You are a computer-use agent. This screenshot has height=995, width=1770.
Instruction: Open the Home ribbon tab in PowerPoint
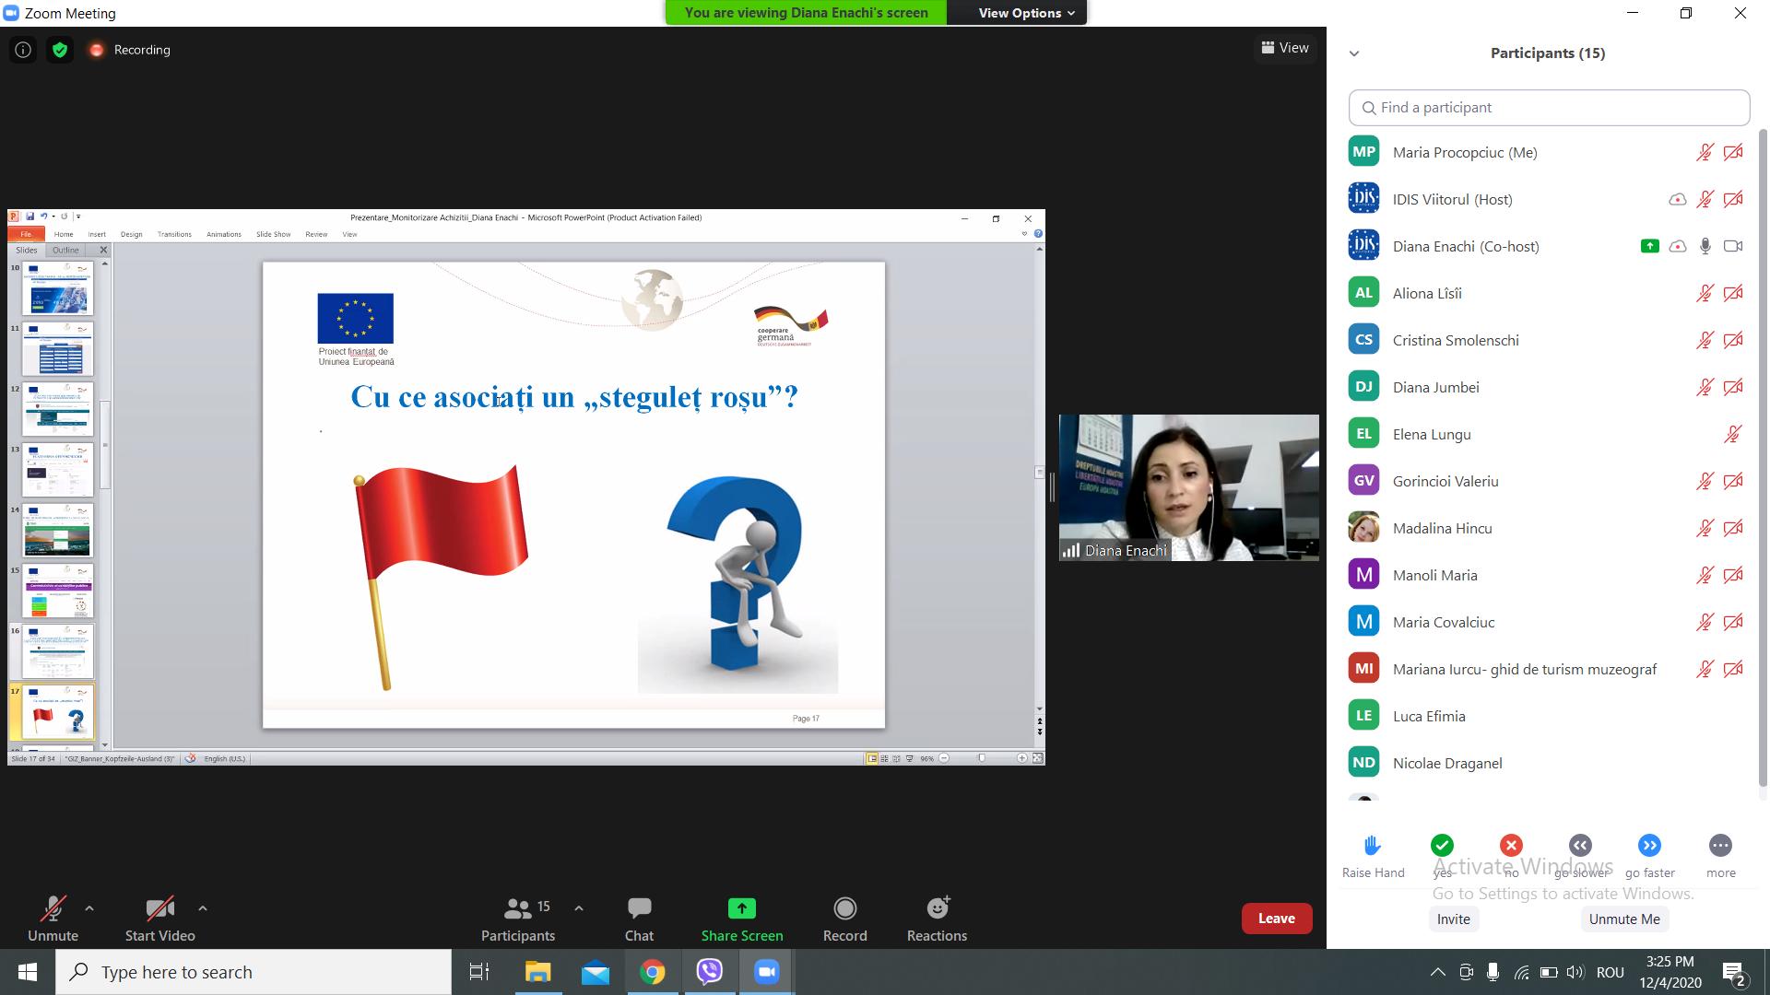pos(64,235)
